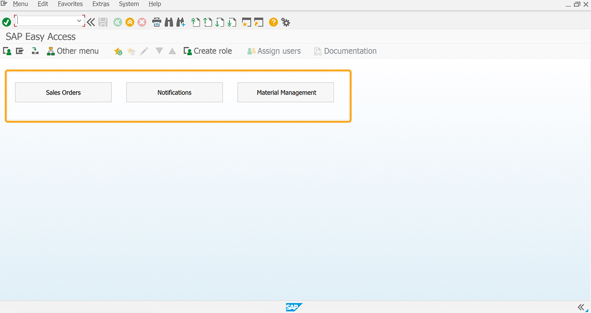Open the Extras menu

pos(101,4)
